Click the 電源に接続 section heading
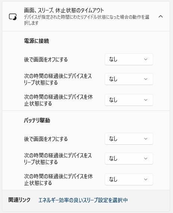The image size is (173, 213). [37, 41]
